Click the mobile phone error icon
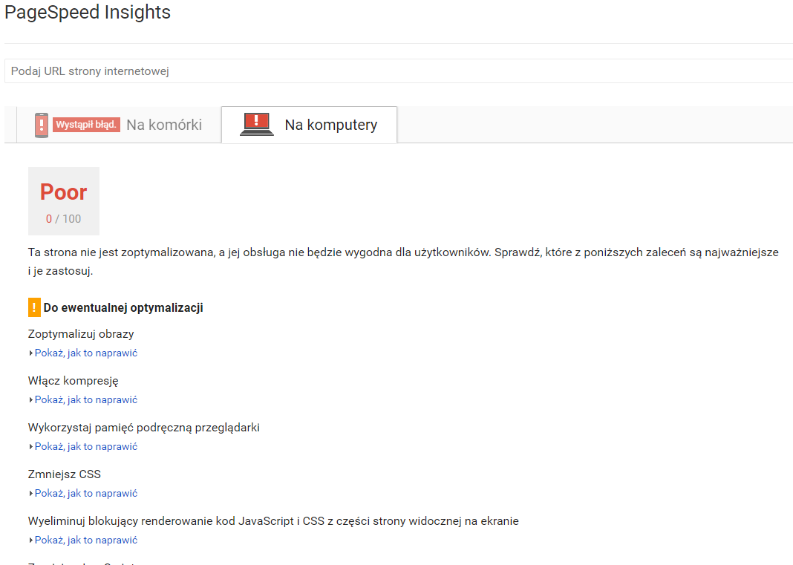This screenshot has width=793, height=565. [42, 125]
